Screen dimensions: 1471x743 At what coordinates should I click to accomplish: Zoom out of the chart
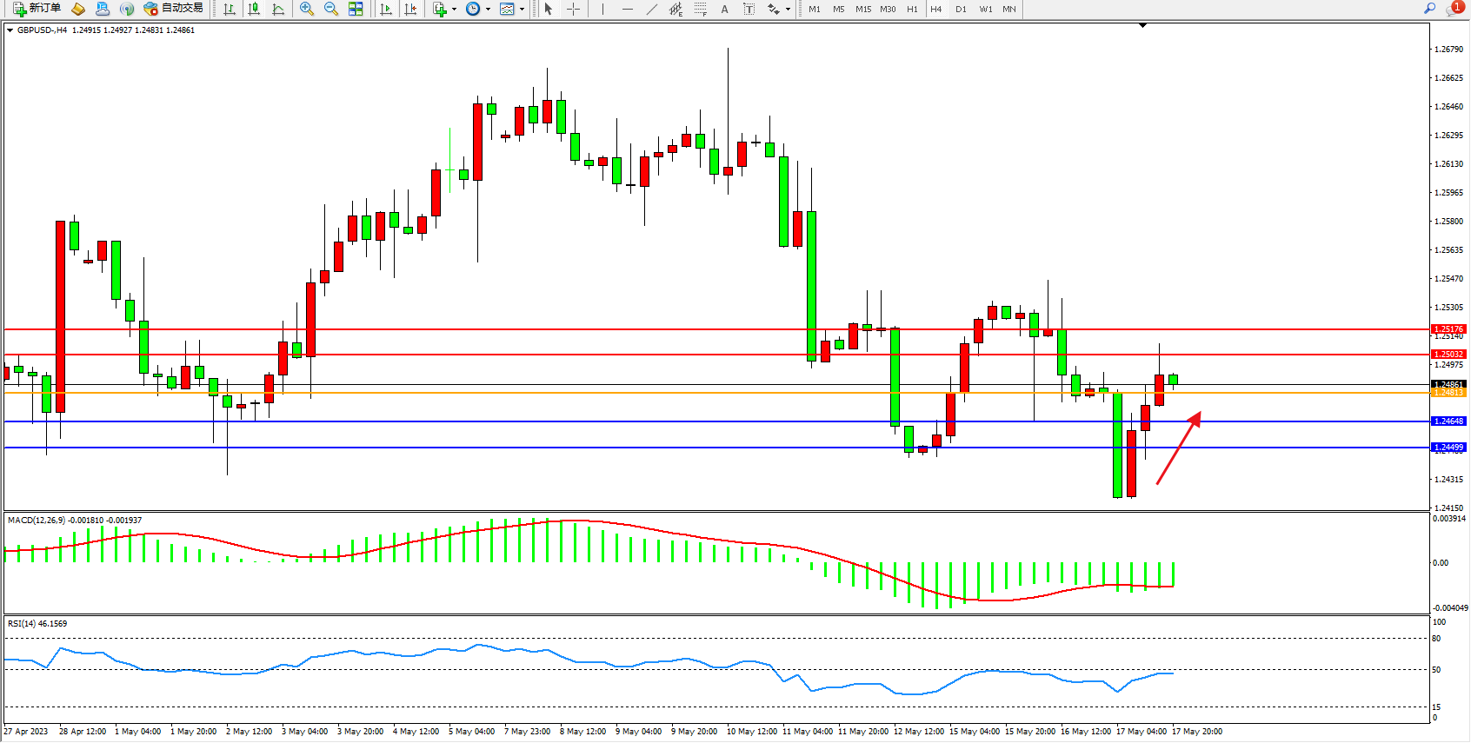click(331, 9)
